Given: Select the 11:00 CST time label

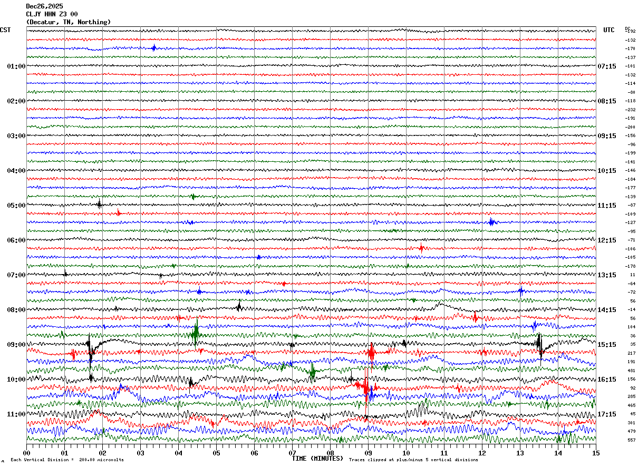Looking at the screenshot, I should 16,414.
